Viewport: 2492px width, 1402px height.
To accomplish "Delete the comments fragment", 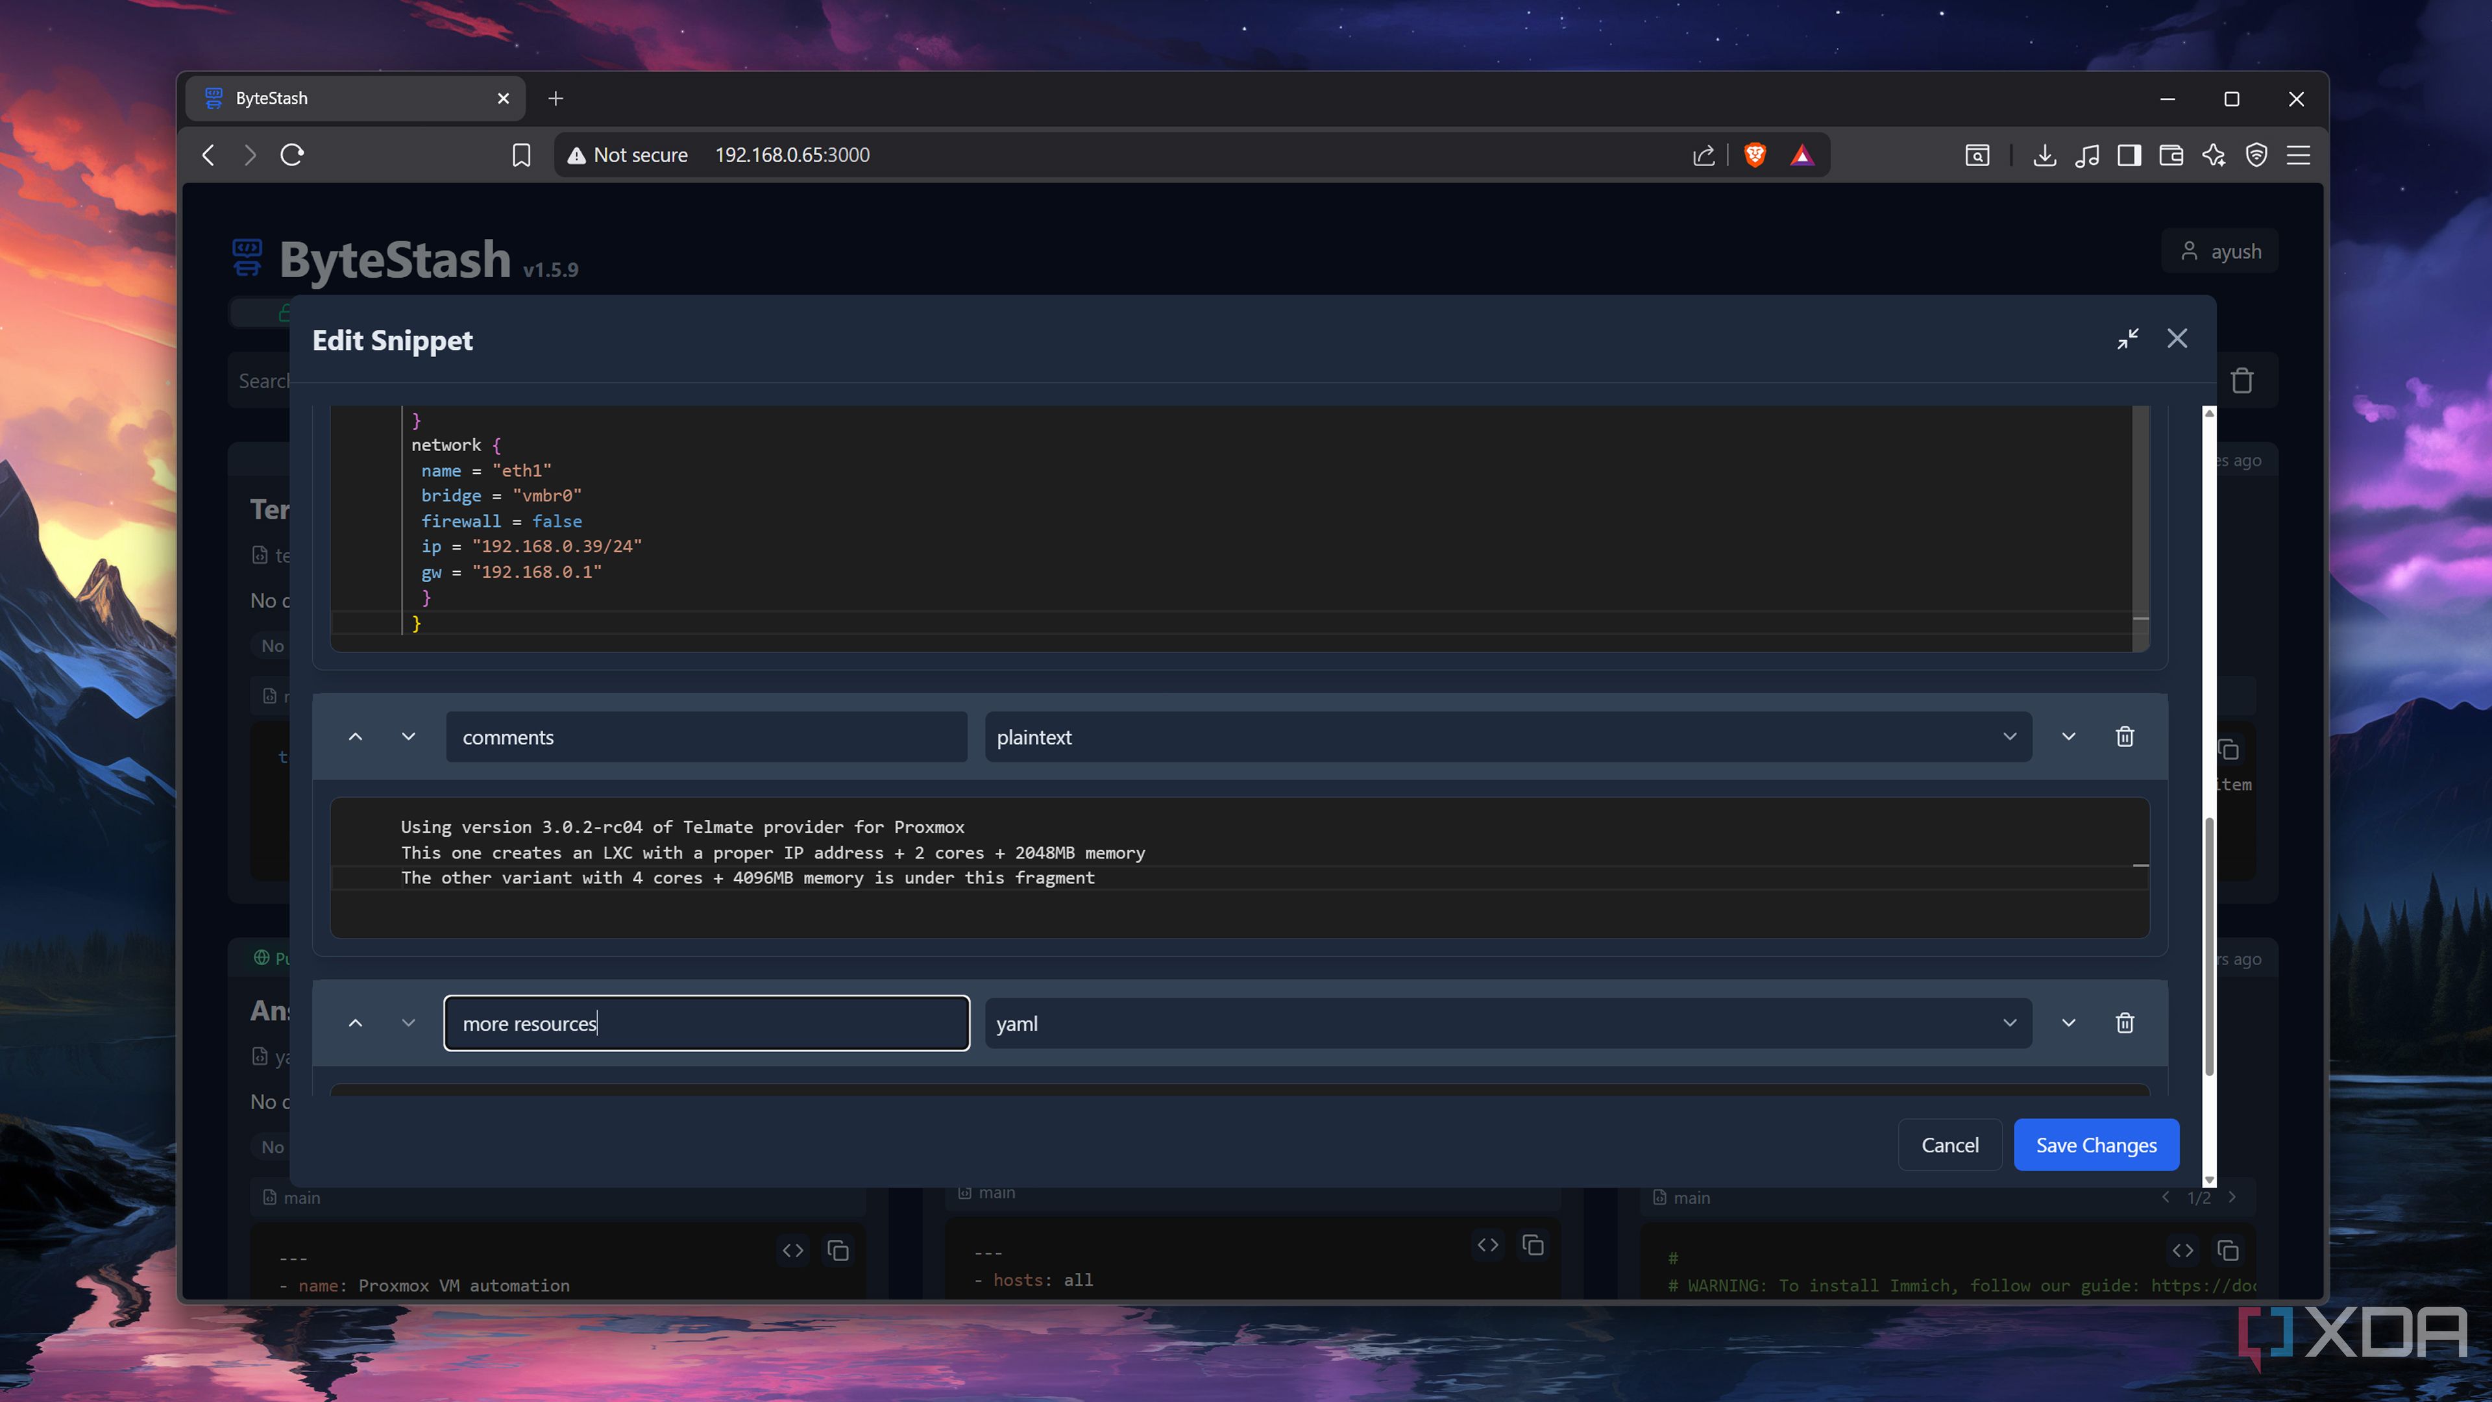I will (2125, 736).
